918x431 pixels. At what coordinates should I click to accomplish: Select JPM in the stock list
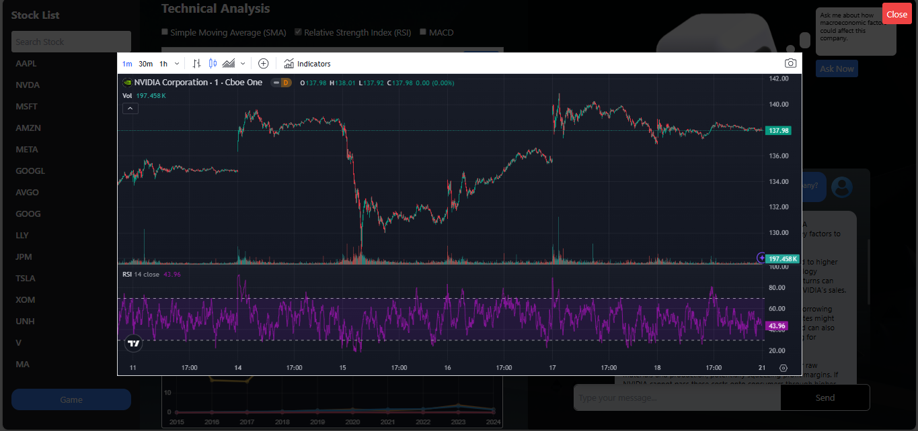[24, 256]
